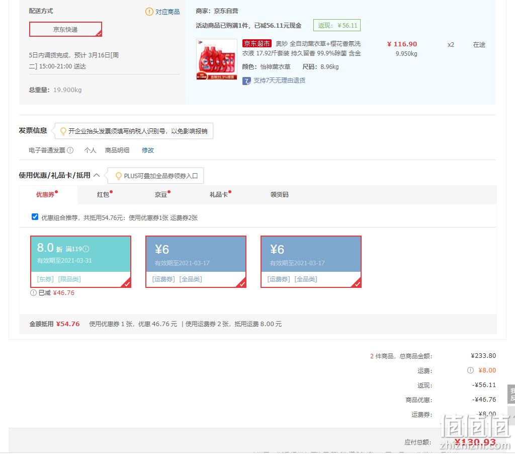The width and height of the screenshot is (515, 454).
Task: Click the 返现 ¥56.11 green tag
Action: click(x=337, y=25)
